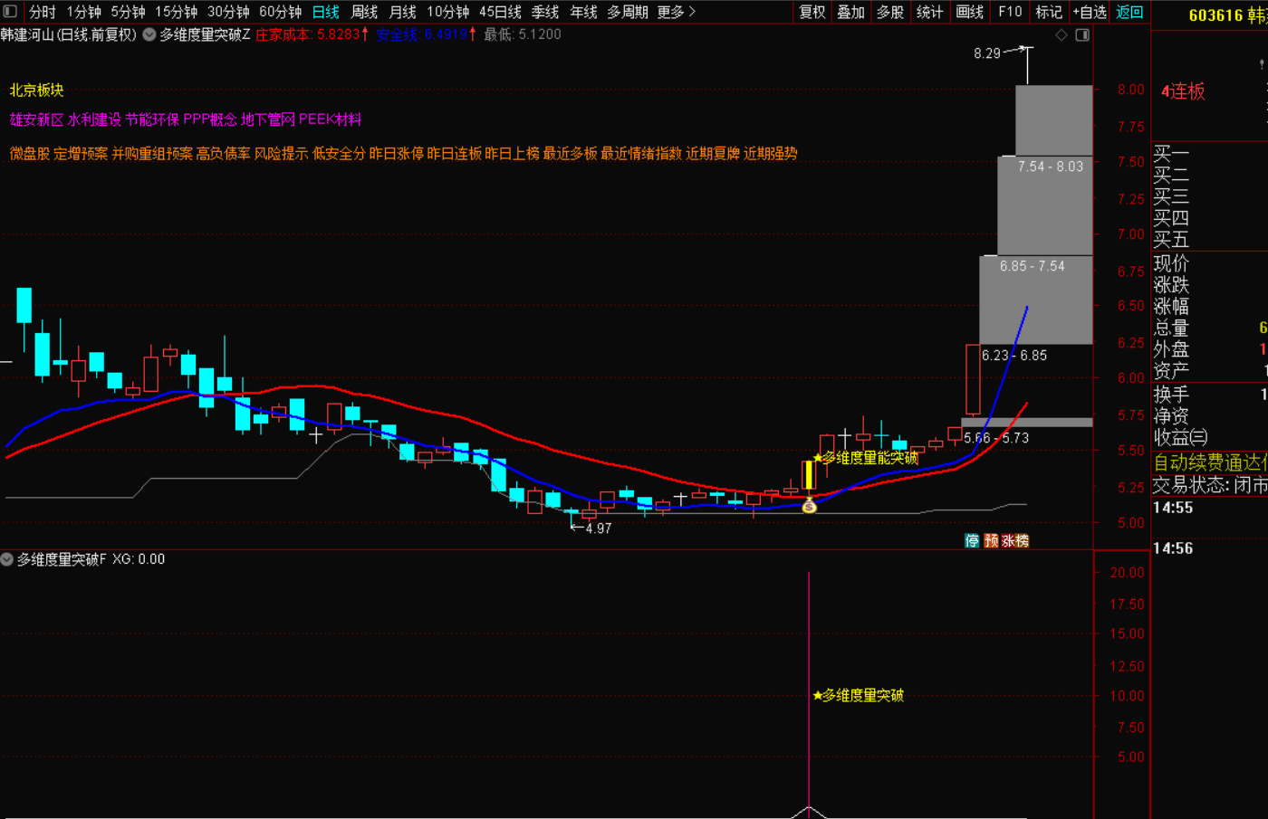1268x819 pixels.
Task: Click the diamond icon at chart top-right
Action: [1061, 35]
